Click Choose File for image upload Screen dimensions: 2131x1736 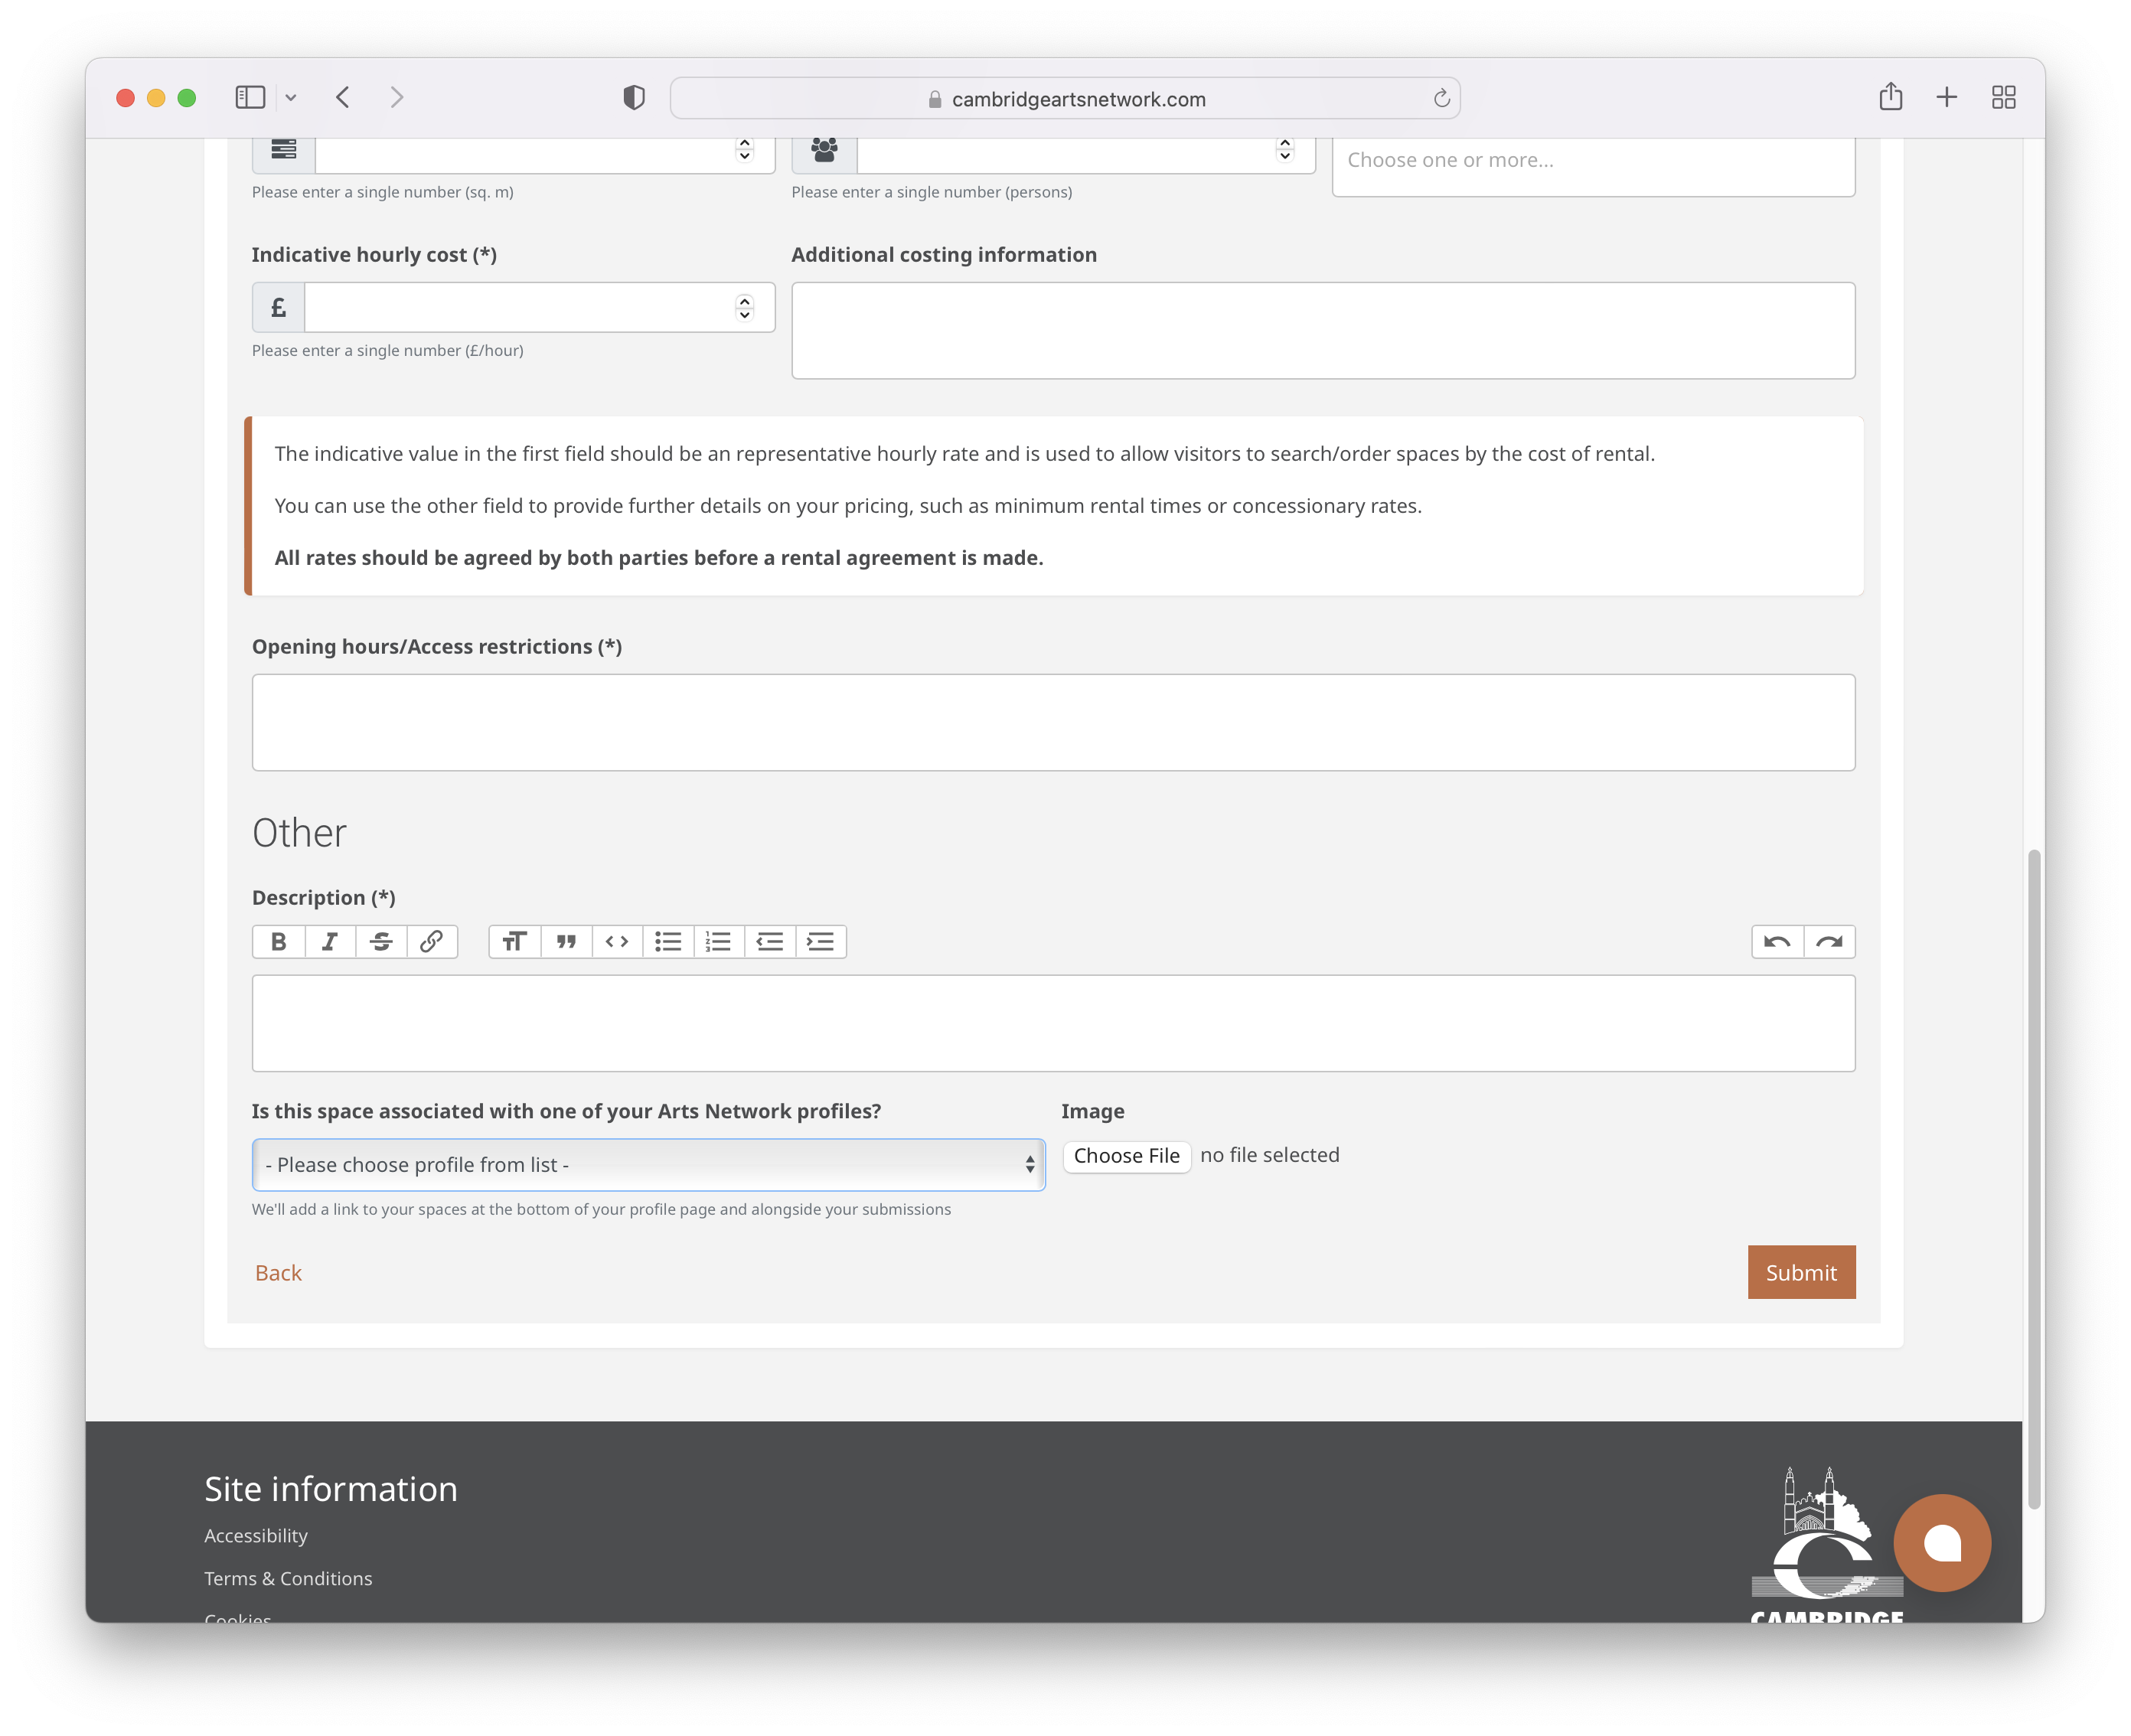[1126, 1156]
